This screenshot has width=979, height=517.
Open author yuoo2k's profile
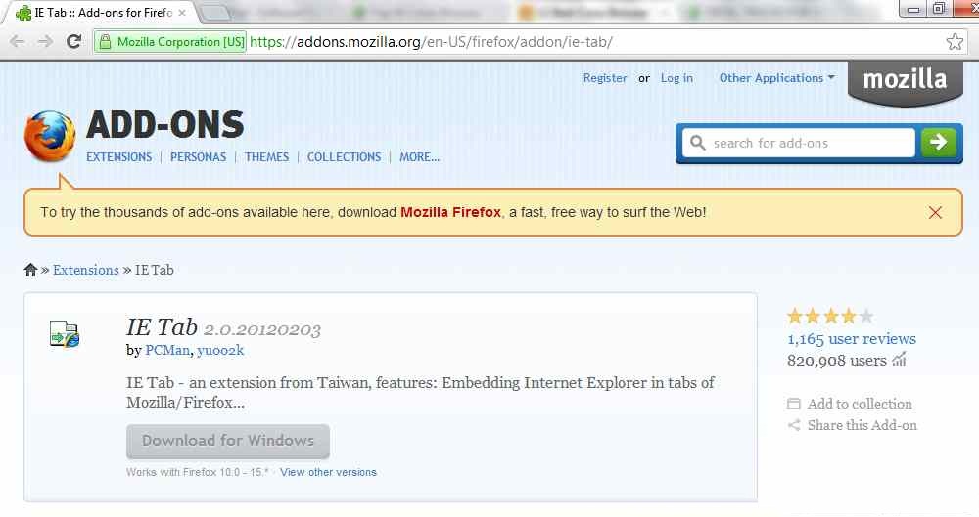click(220, 350)
